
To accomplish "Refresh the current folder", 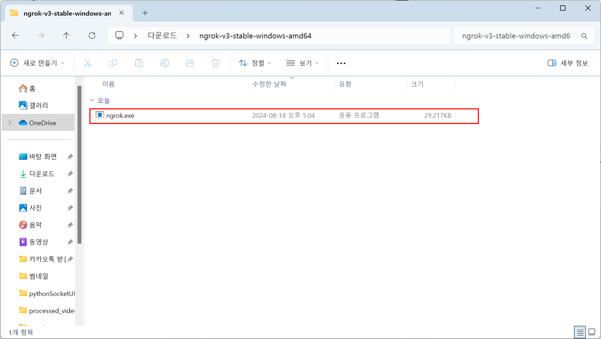I will click(92, 36).
